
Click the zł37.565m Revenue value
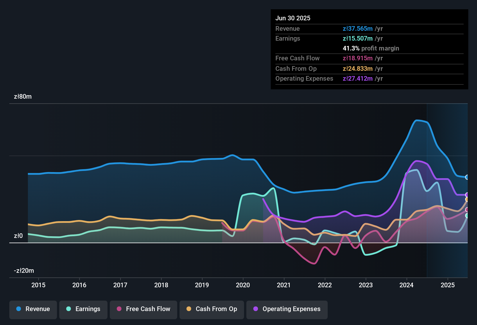[358, 28]
